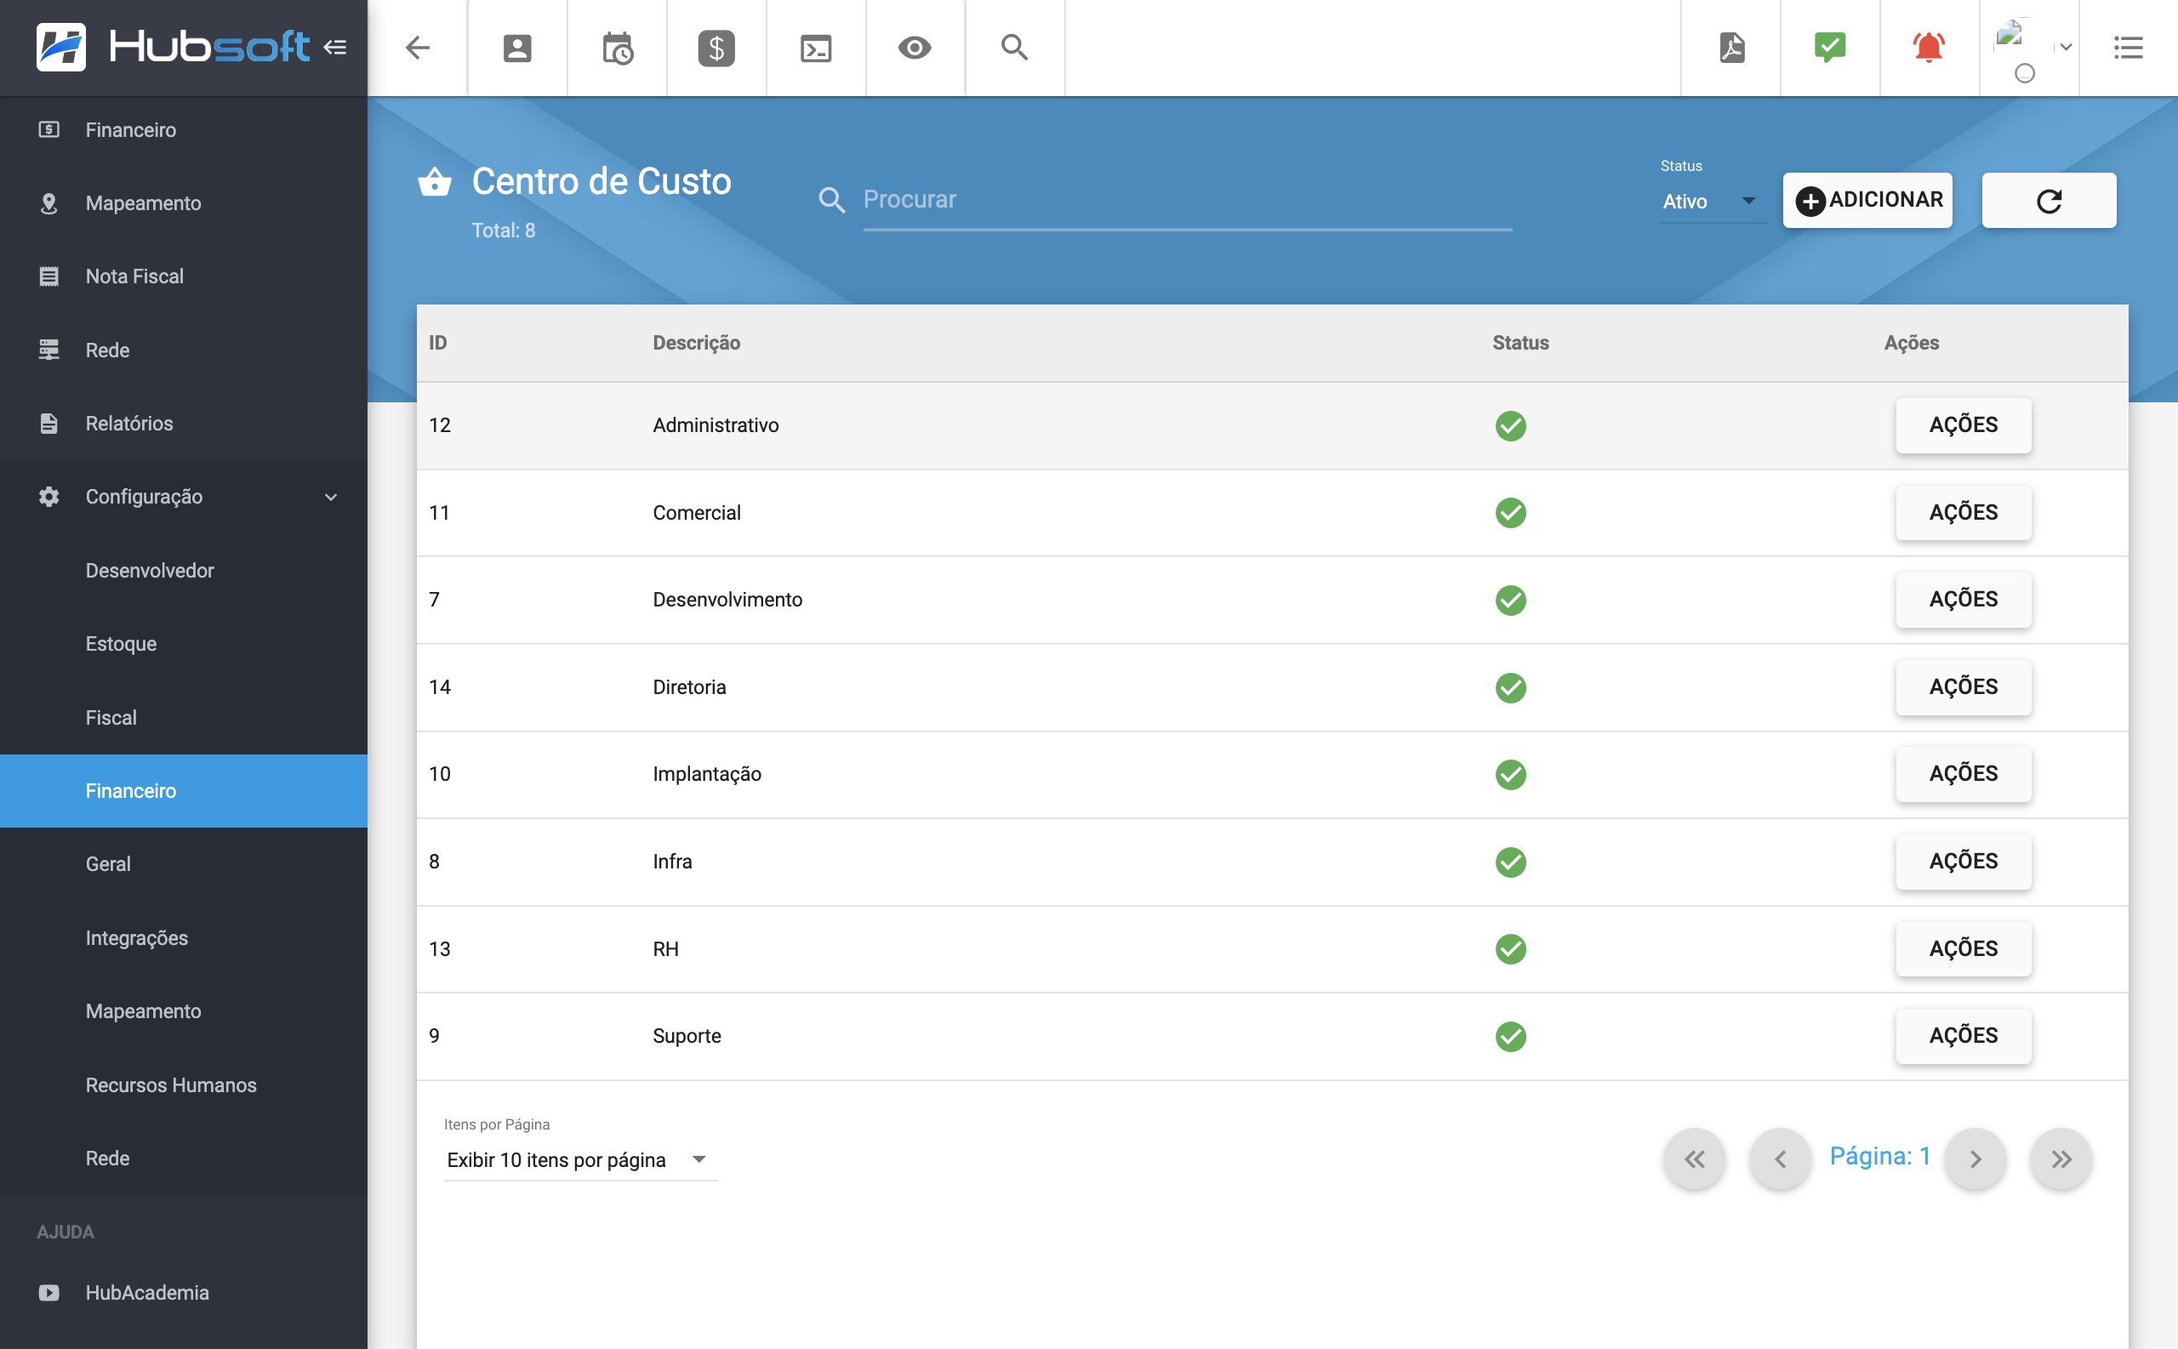Go to the last page with the double-right arrow

click(x=2061, y=1159)
